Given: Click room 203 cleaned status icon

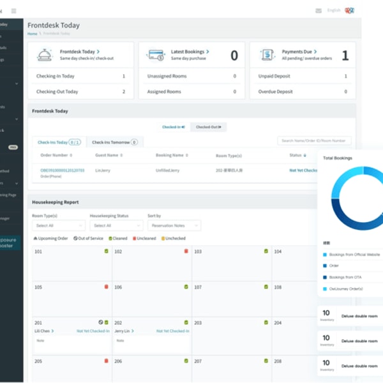Looking at the screenshot, I should click(266, 322).
